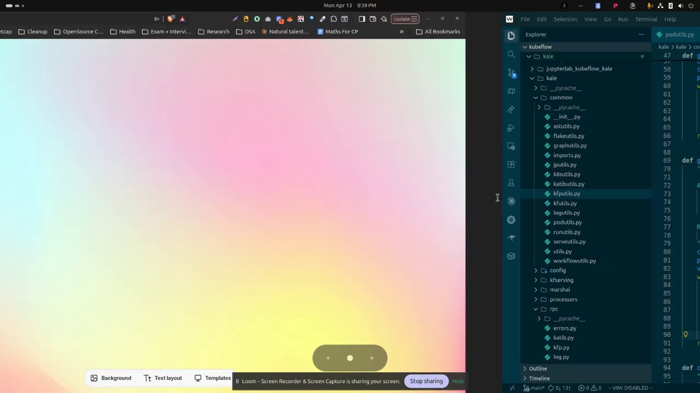
Task: Click errors and warnings count in status bar
Action: [x=591, y=388]
